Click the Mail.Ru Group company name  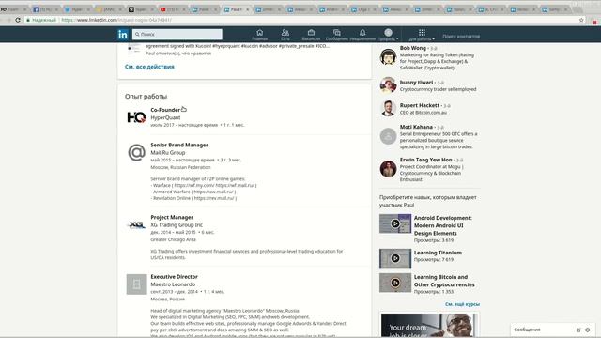click(x=168, y=152)
